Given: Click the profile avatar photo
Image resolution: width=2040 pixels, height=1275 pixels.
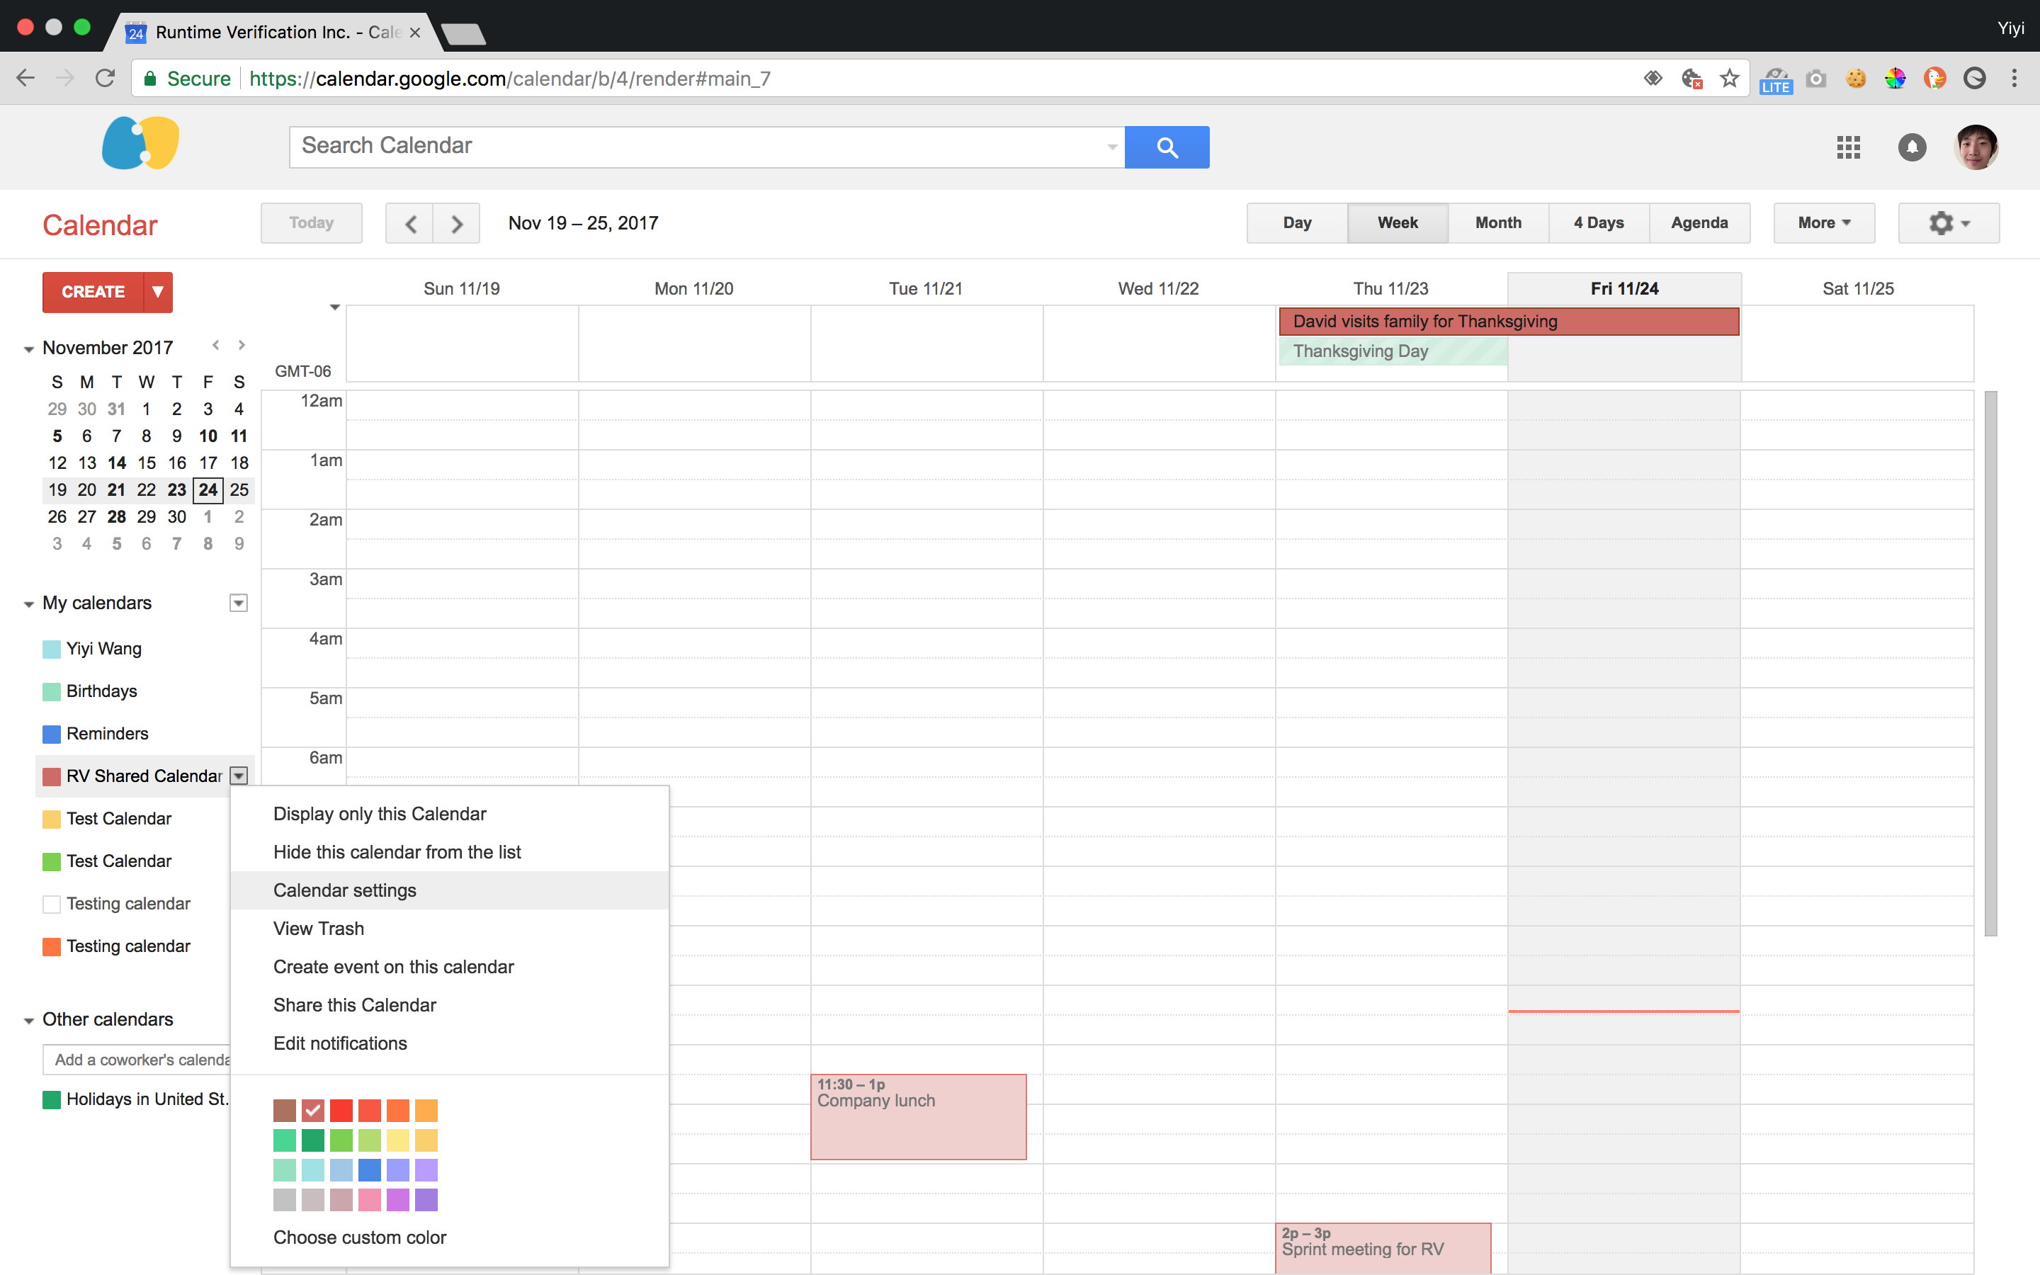Looking at the screenshot, I should [1975, 147].
